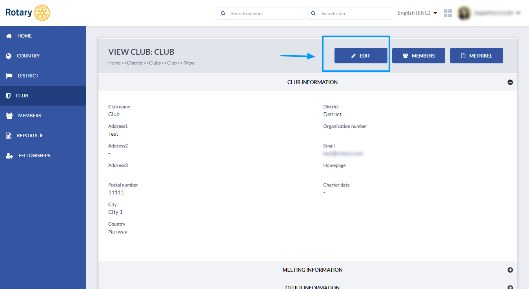
Task: Expand the Reports sidebar menu
Action: tap(43, 136)
